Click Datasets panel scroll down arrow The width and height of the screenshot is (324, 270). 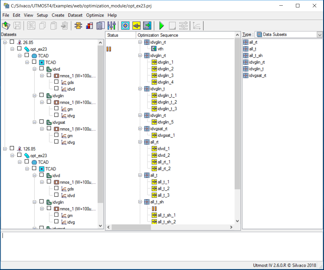(100, 226)
